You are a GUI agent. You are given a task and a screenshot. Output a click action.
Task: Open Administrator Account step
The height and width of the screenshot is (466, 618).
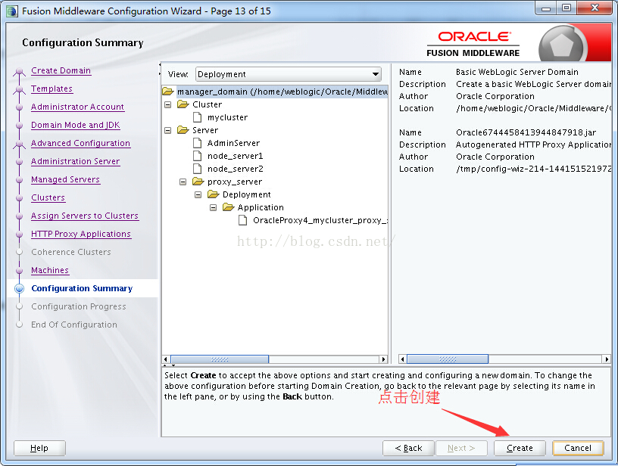[x=78, y=107]
